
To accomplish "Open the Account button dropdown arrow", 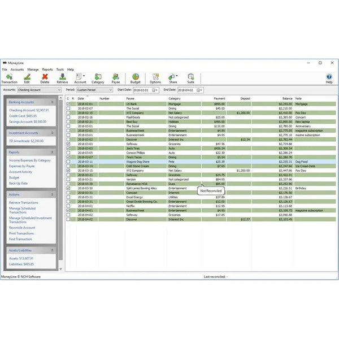I will [x=84, y=76].
